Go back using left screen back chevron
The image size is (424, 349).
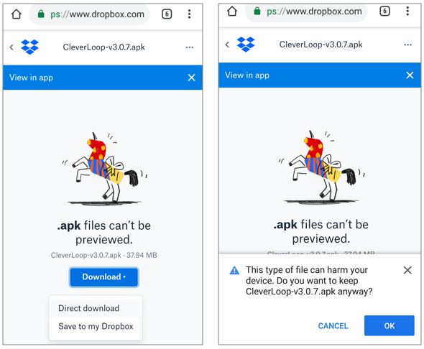11,47
